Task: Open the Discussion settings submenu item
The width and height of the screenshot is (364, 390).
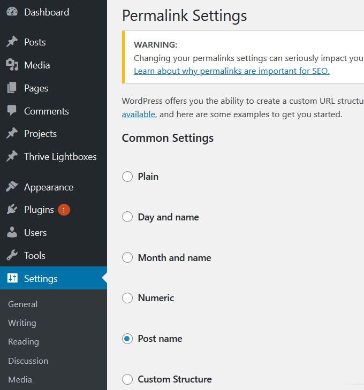Action: (x=28, y=361)
